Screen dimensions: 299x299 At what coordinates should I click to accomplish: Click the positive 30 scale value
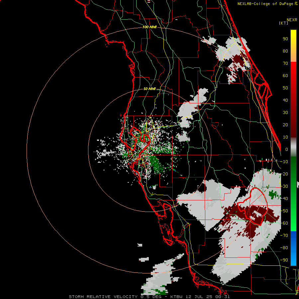coord(285,113)
